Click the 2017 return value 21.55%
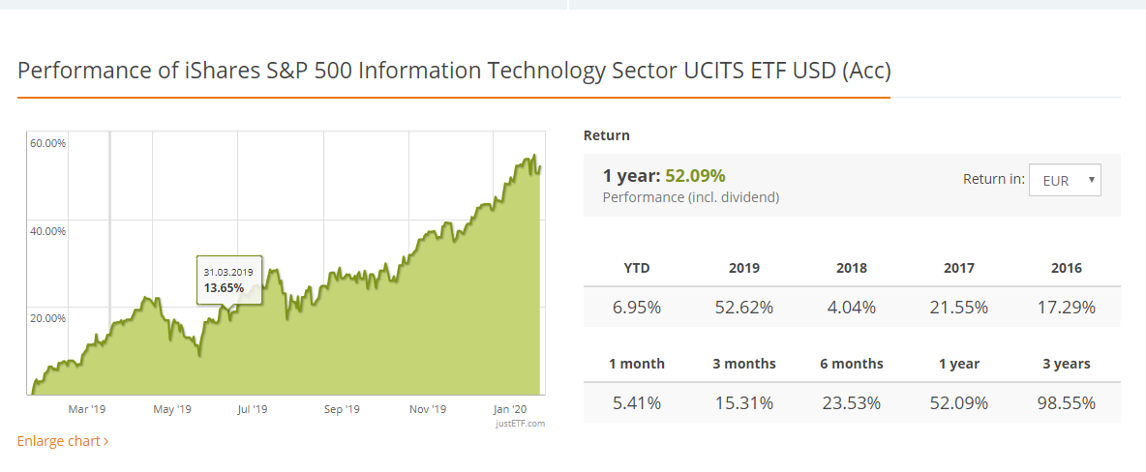Viewport: 1146px width, 472px height. click(x=958, y=308)
